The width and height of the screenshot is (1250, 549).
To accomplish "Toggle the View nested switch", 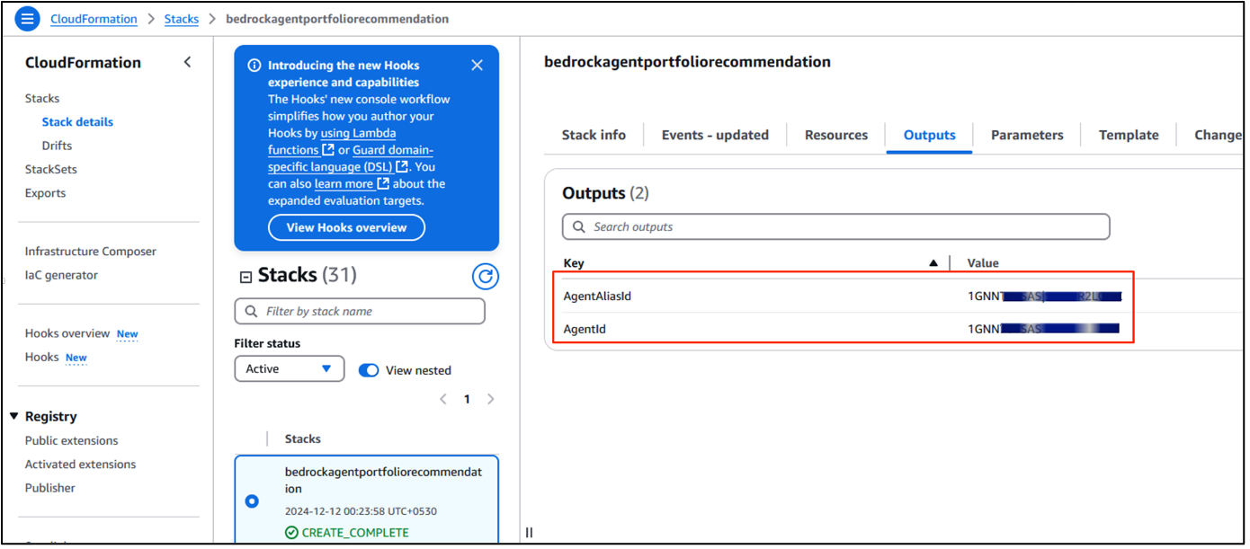I will pyautogui.click(x=369, y=370).
